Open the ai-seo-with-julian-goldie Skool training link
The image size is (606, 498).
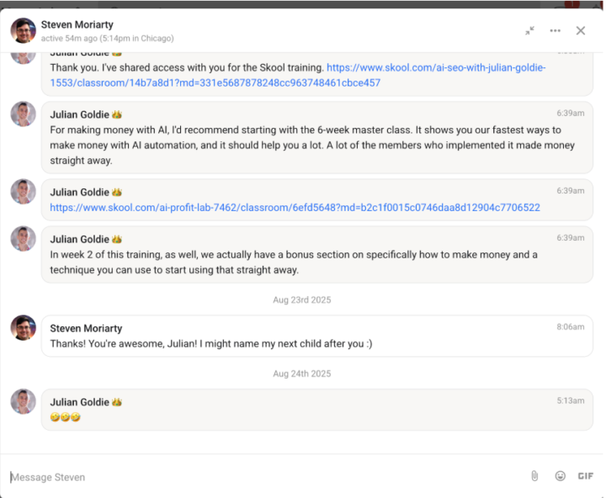click(x=435, y=67)
